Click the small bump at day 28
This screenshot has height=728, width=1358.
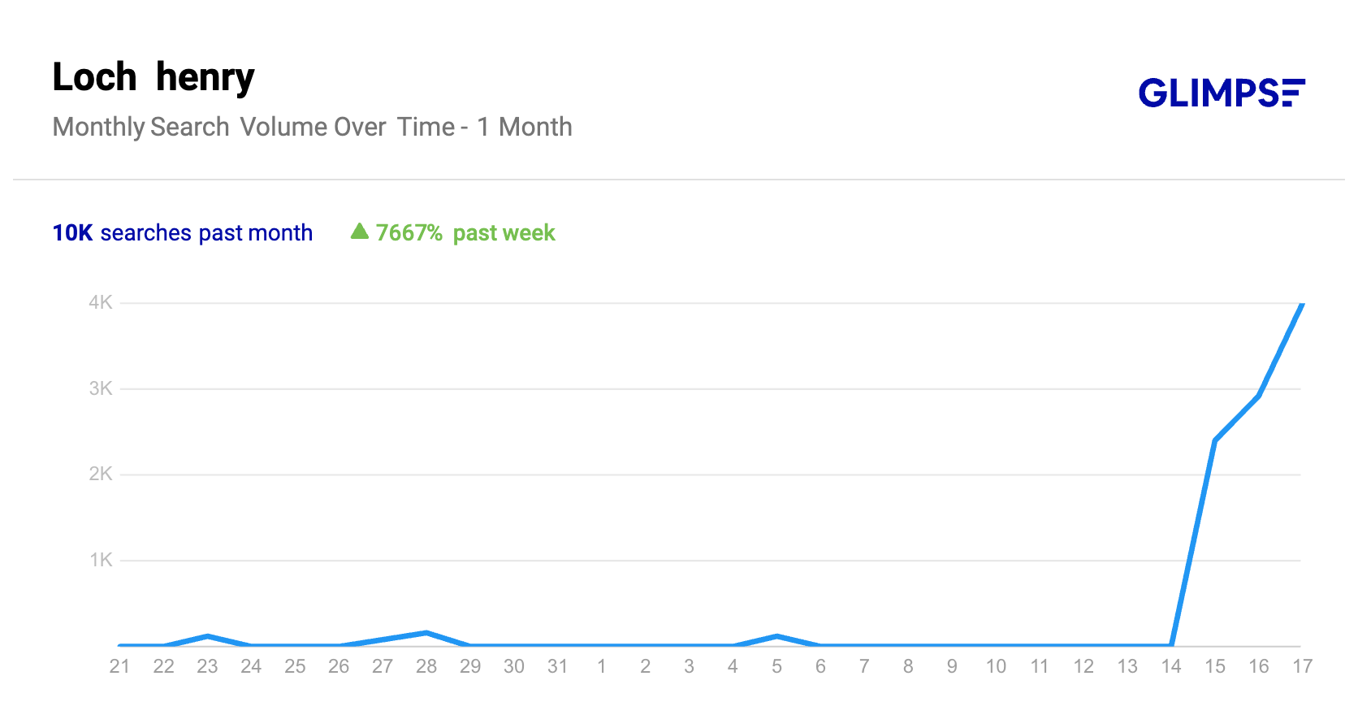(x=426, y=633)
